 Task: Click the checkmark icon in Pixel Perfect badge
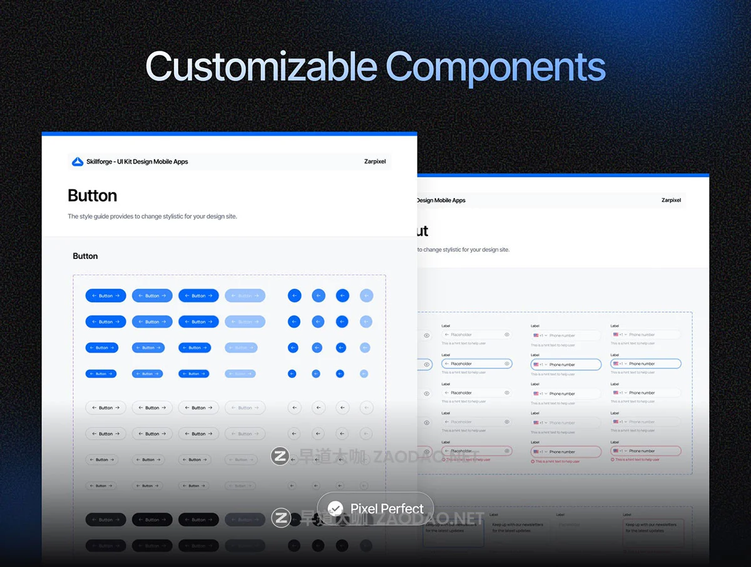[336, 509]
